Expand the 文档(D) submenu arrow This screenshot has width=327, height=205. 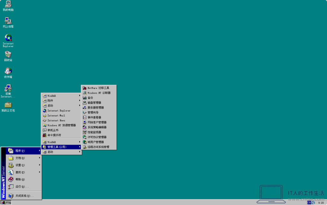pyautogui.click(x=39, y=158)
